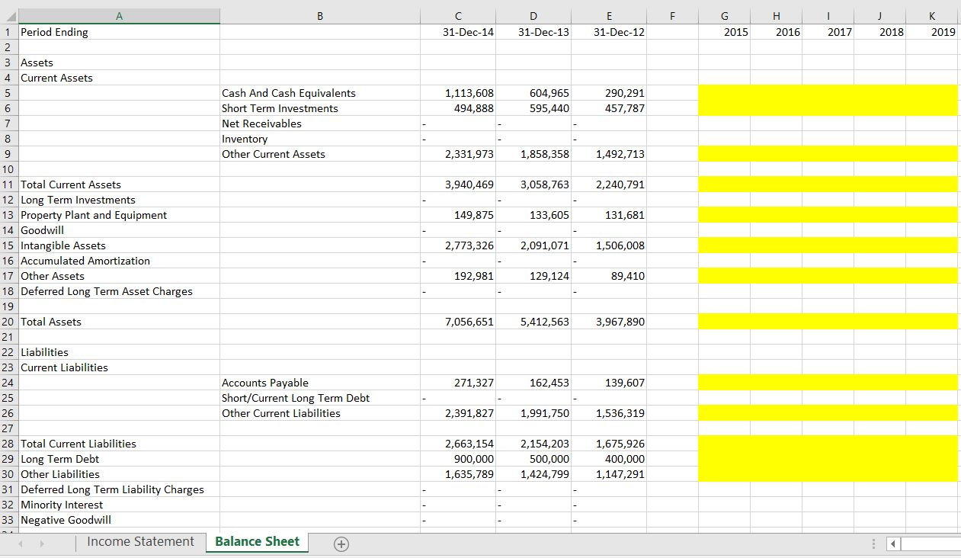Click the 'Intangible Assets' label
Viewport: 961px width, 558px height.
coord(62,245)
